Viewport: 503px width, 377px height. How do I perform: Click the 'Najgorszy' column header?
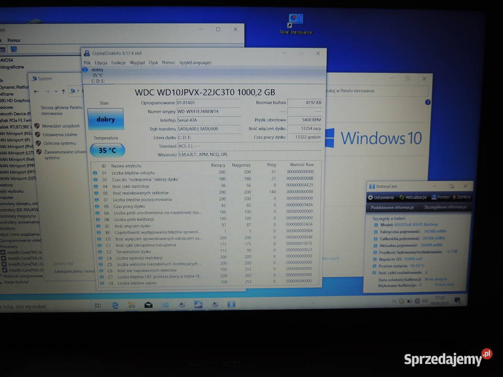[241, 165]
